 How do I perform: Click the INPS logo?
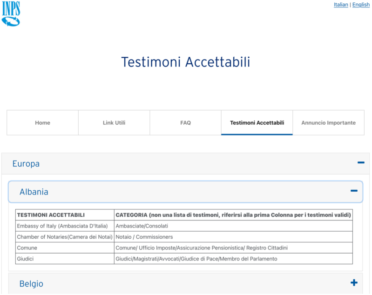tap(11, 13)
